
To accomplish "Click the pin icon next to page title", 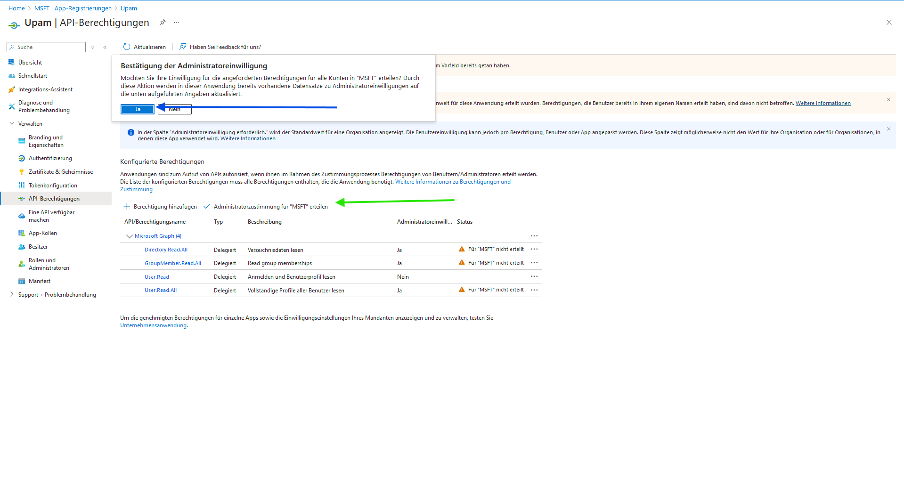I will [x=163, y=22].
